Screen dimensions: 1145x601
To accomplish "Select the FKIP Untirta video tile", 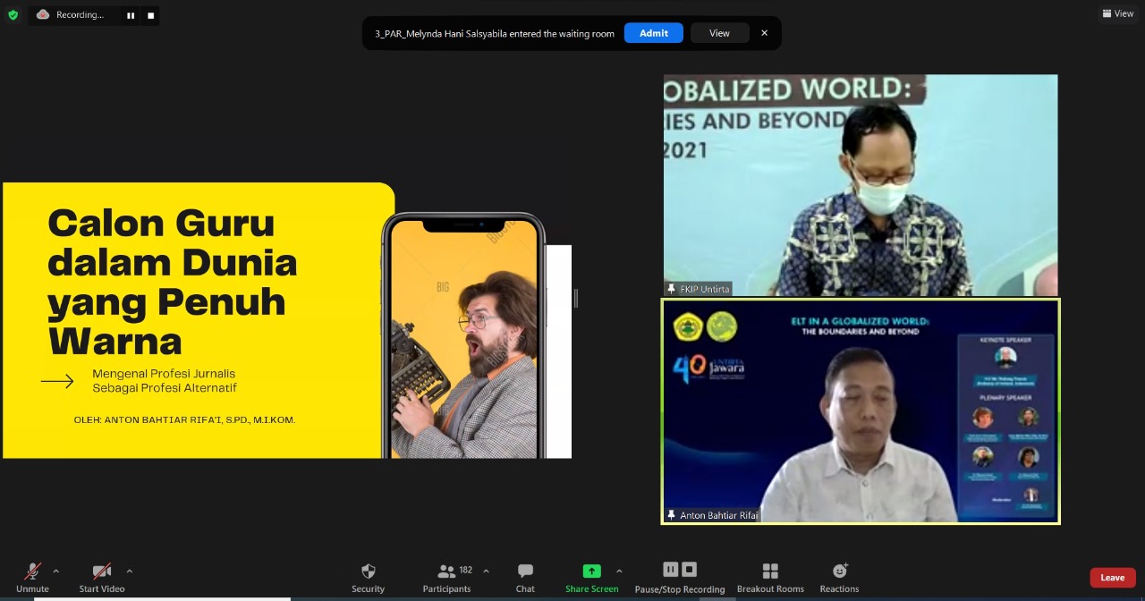I will (861, 185).
